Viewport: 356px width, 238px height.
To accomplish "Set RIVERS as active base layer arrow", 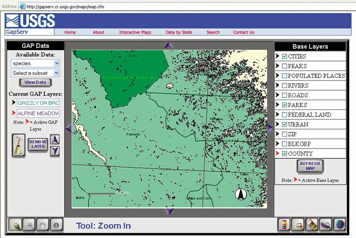I will click(x=277, y=85).
